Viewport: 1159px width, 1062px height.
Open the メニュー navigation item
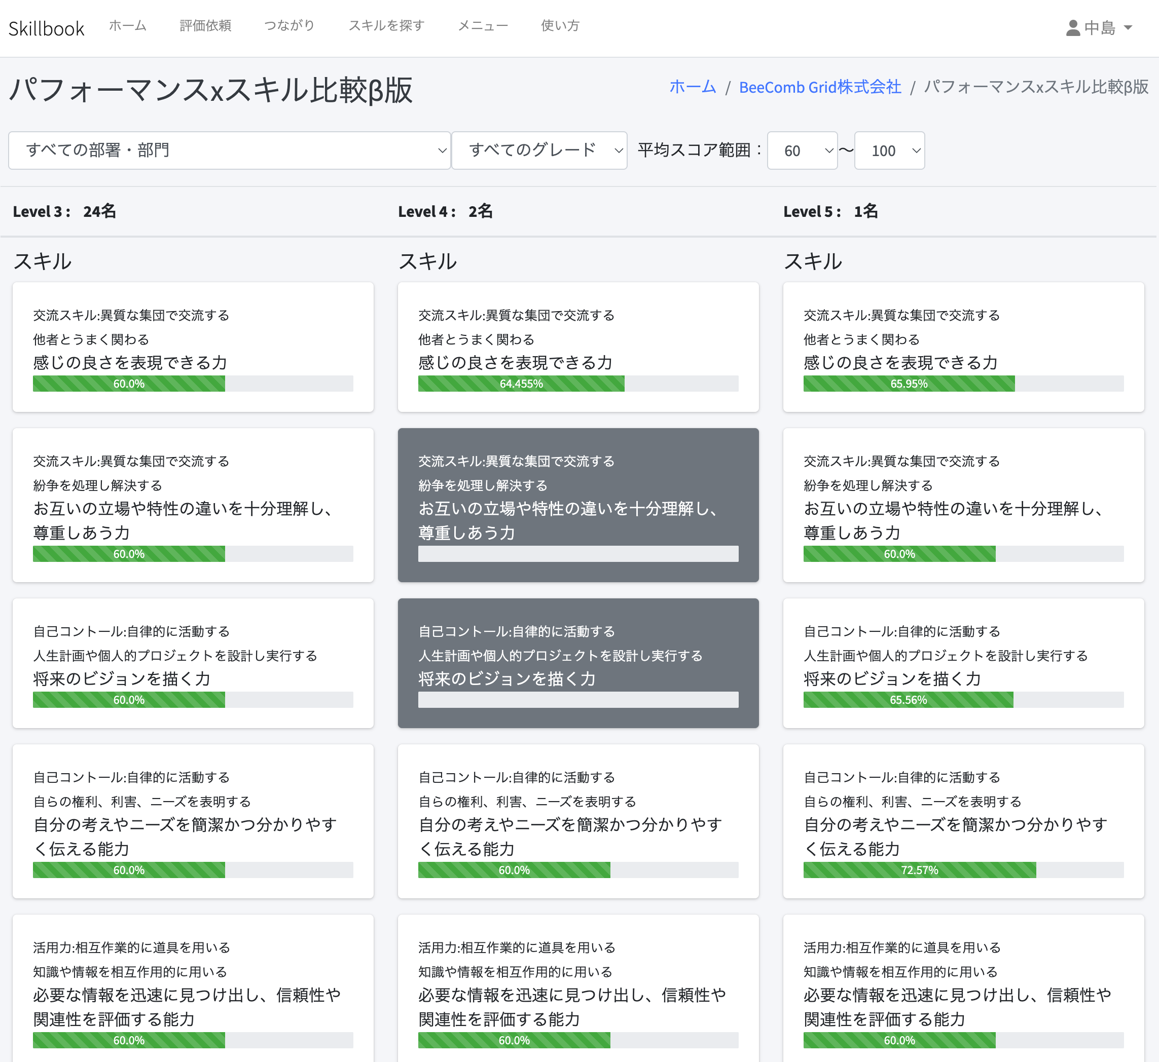click(483, 26)
